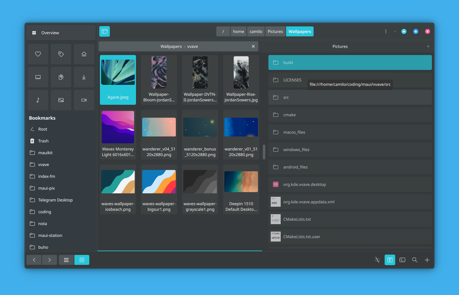Open the Favorites heart quick place
This screenshot has height=295, width=459.
[x=38, y=54]
